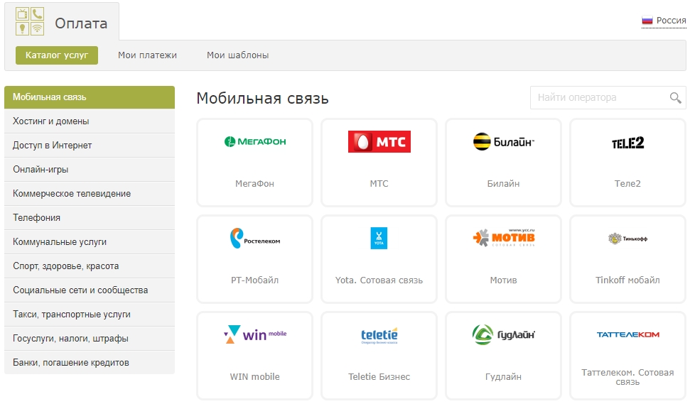Image resolution: width=690 pixels, height=404 pixels.
Task: Select the TELE2 logo
Action: [628, 143]
